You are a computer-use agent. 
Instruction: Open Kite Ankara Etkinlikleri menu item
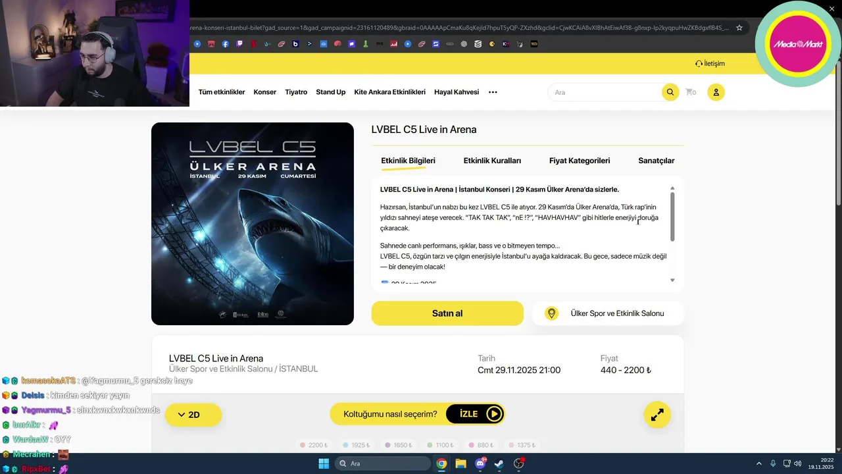[x=389, y=92]
